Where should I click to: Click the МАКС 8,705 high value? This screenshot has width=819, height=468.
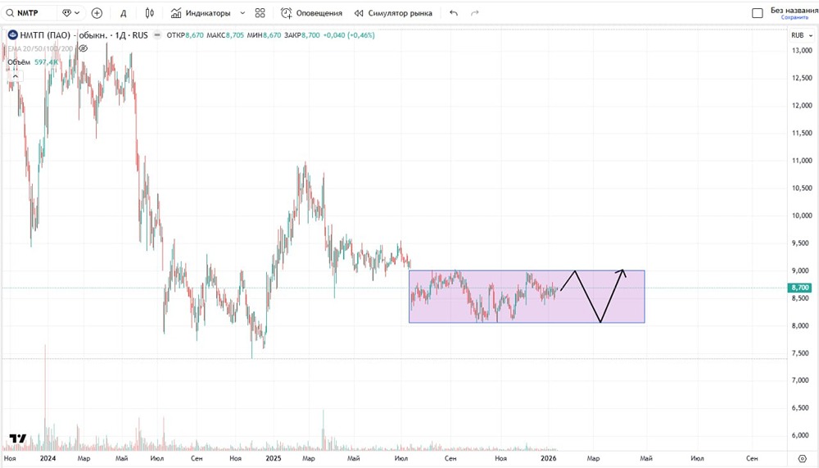coord(225,35)
